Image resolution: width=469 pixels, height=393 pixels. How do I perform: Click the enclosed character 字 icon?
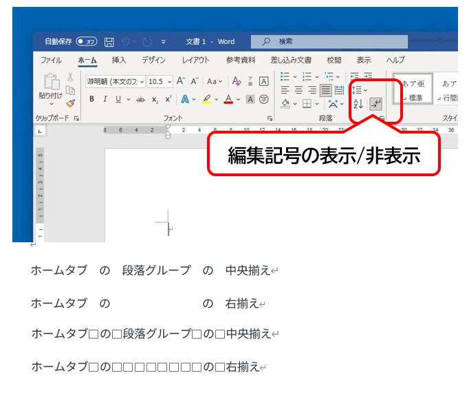[264, 99]
